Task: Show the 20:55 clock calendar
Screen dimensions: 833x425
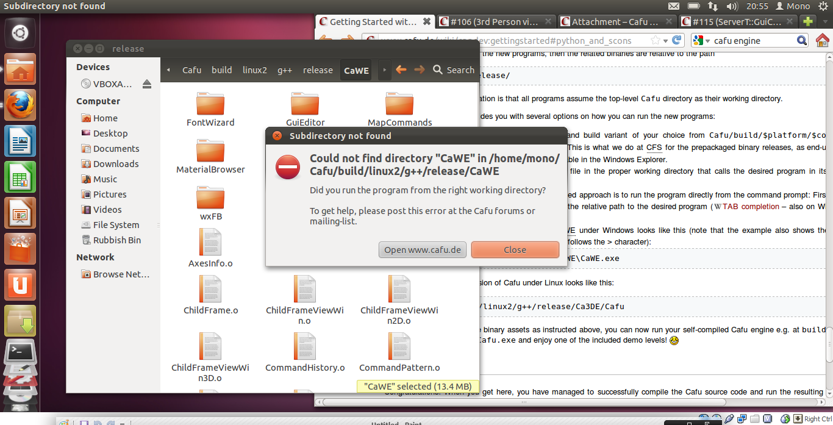Action: click(x=757, y=6)
